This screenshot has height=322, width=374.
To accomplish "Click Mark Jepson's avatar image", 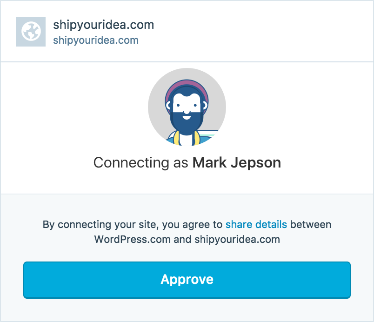I will [187, 107].
